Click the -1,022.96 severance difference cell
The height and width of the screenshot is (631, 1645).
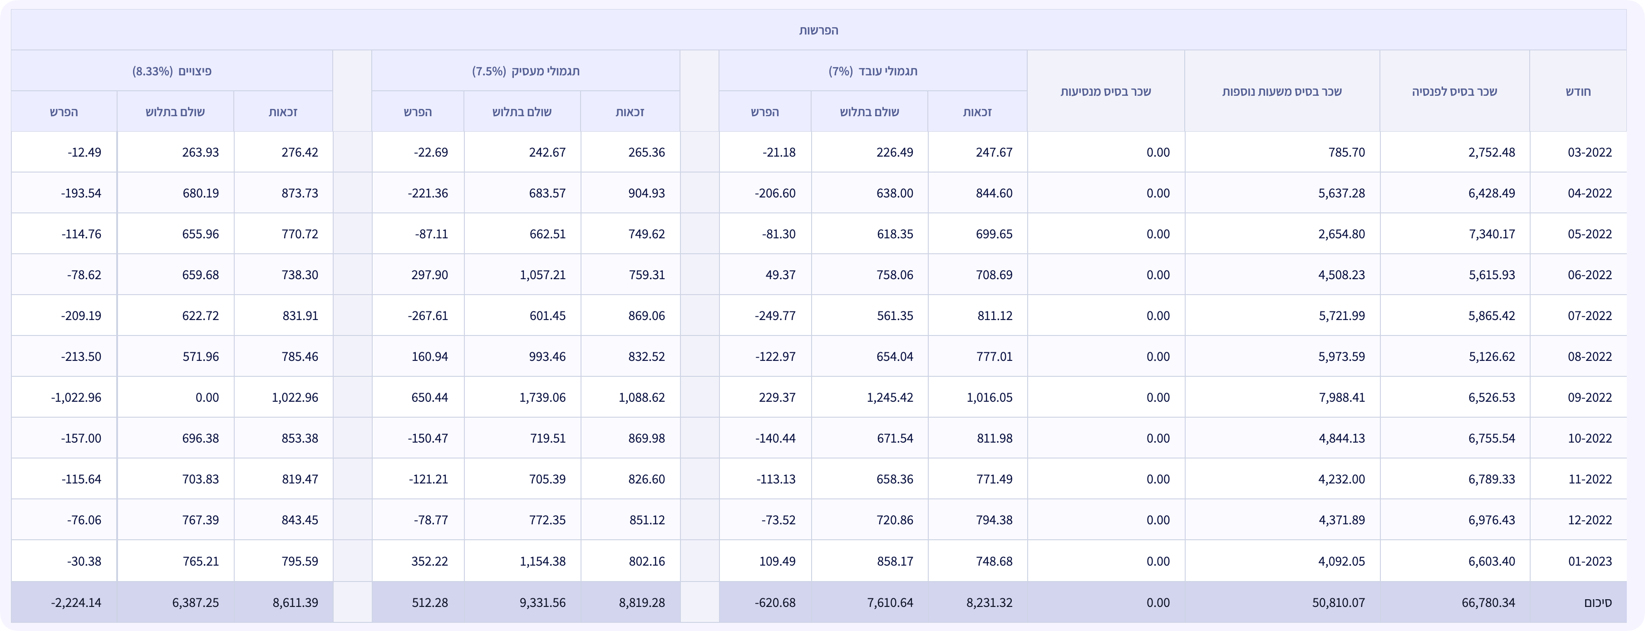76,397
